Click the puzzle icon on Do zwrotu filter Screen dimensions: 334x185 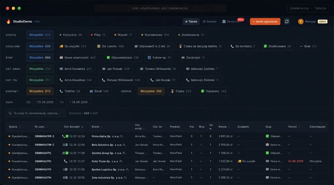coord(99,46)
